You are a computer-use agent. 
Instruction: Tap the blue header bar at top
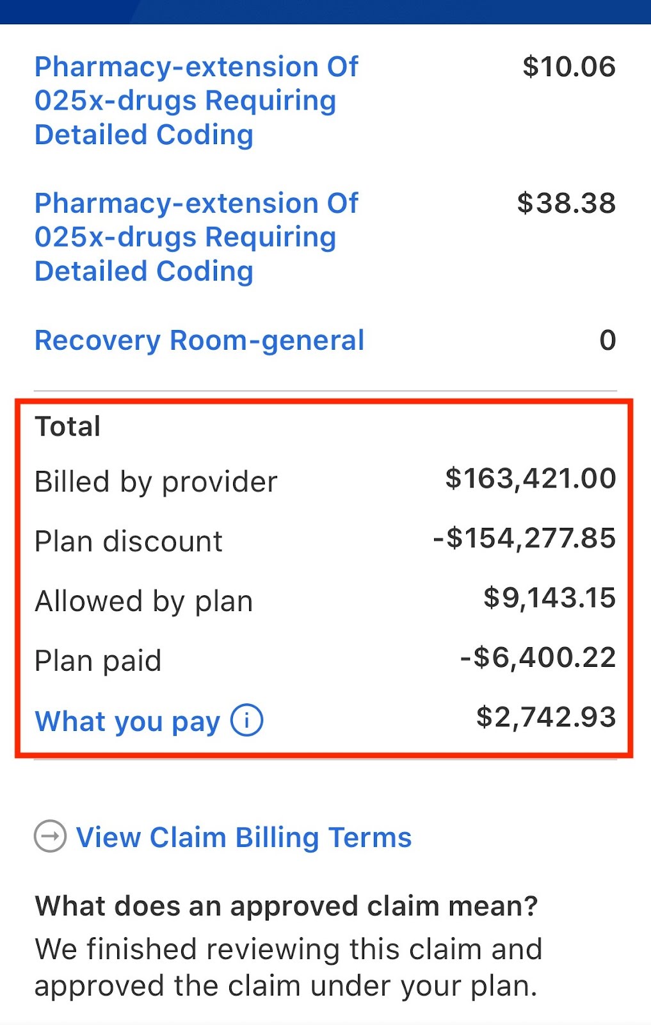(325, 12)
